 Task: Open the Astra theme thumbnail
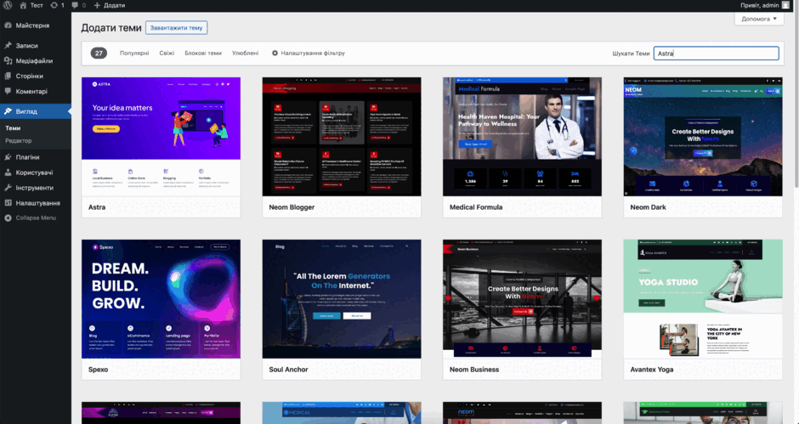click(161, 137)
